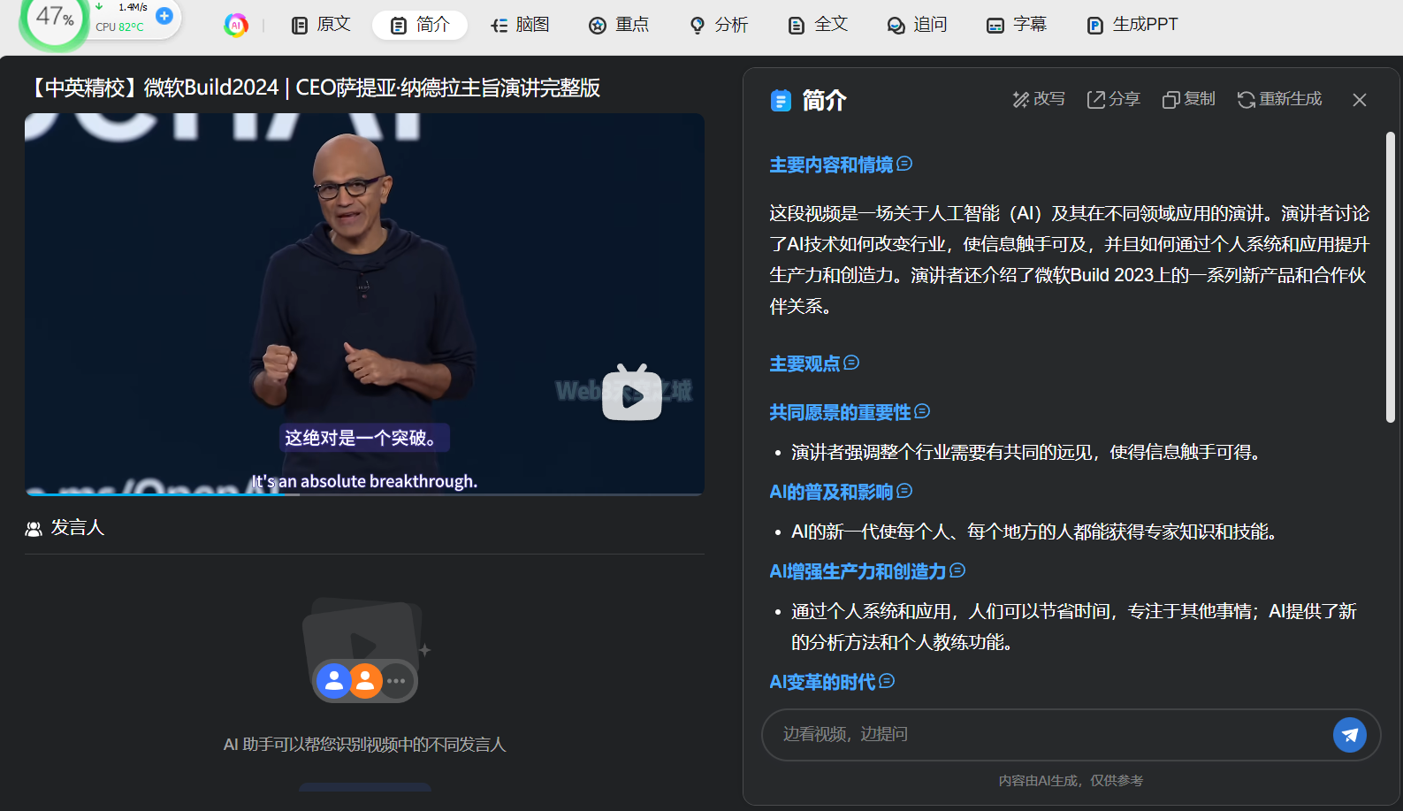Select the 字幕 subtitles tab

tap(1017, 25)
